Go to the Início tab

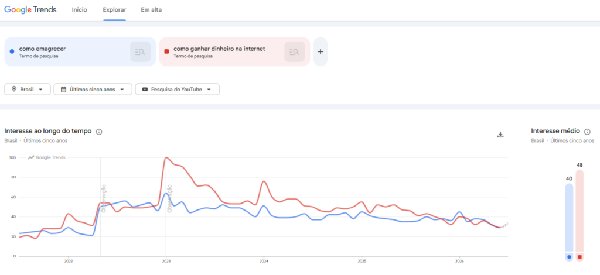(x=80, y=10)
